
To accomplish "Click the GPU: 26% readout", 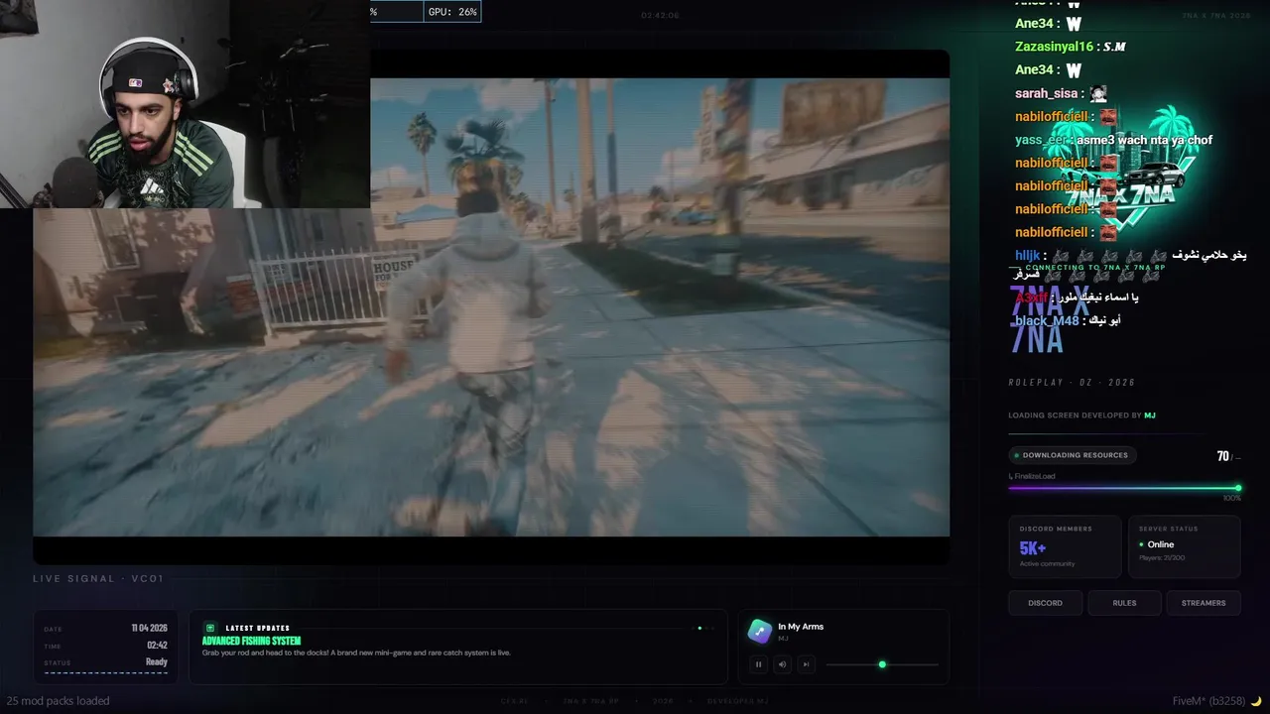I will pyautogui.click(x=452, y=12).
